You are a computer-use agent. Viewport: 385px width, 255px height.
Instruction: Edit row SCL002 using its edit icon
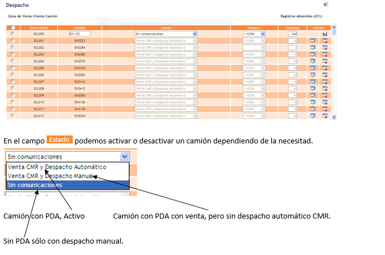tap(313, 48)
